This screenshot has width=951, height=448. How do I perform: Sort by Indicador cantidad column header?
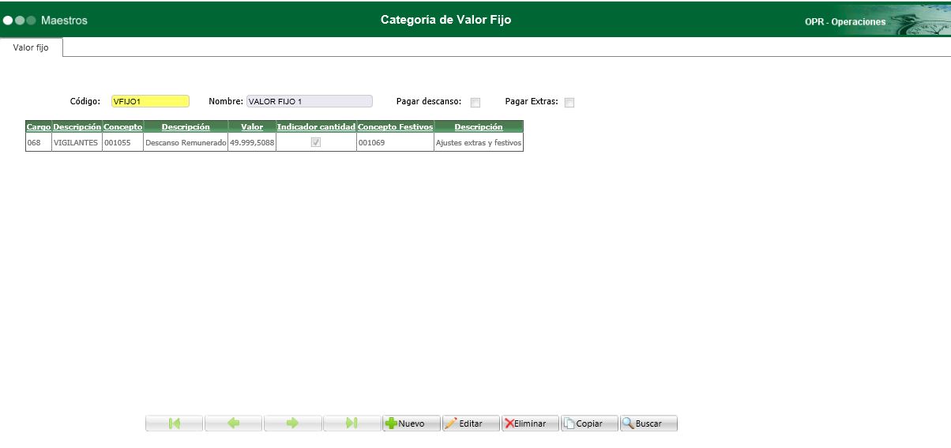click(316, 126)
